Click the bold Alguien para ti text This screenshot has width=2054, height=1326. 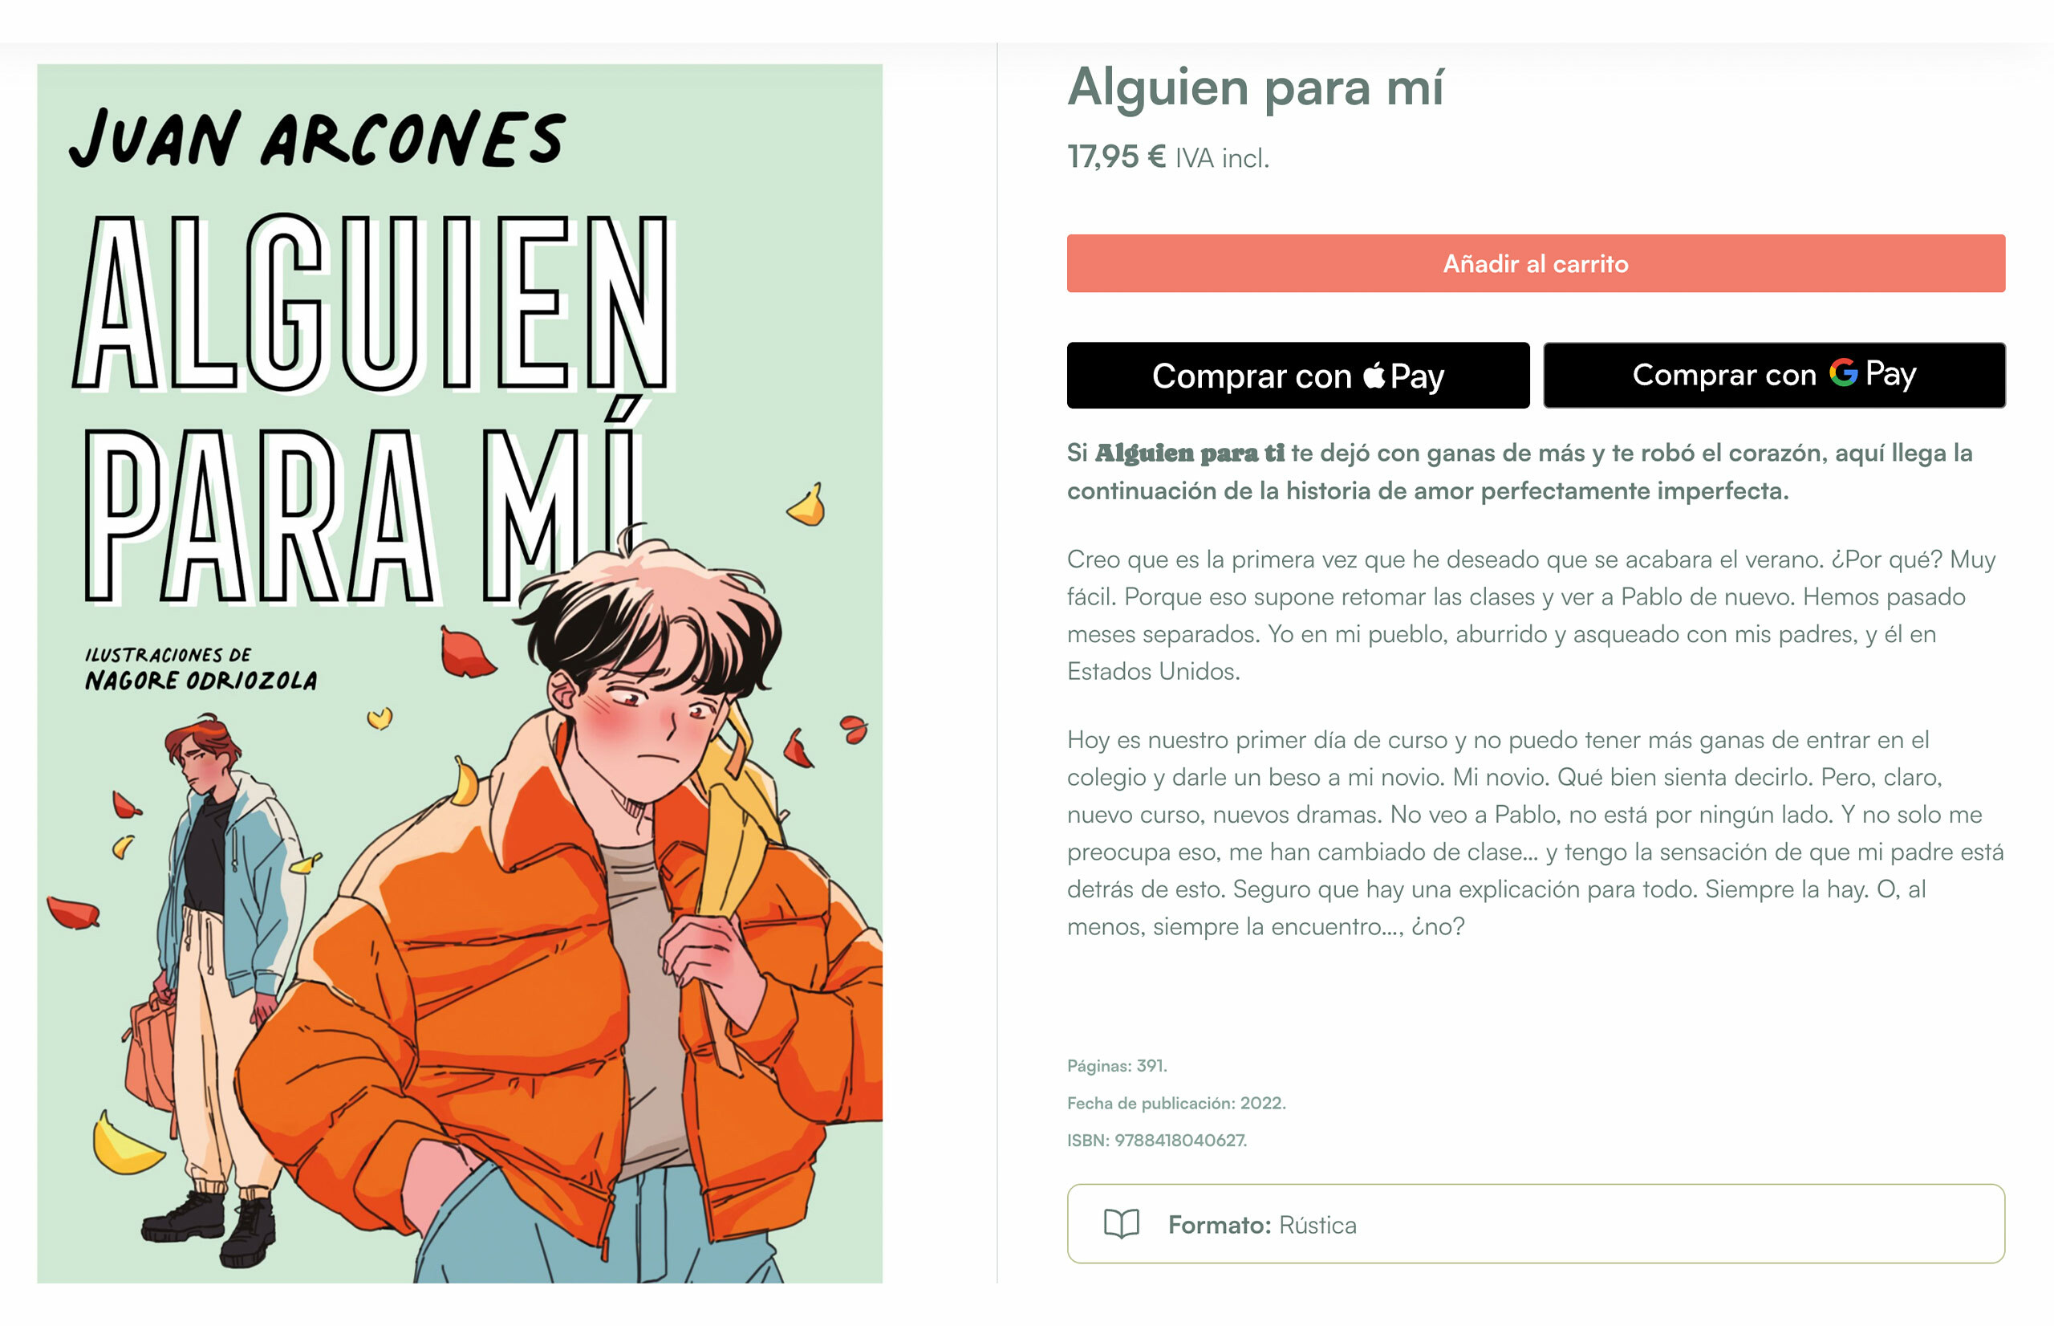point(1189,453)
